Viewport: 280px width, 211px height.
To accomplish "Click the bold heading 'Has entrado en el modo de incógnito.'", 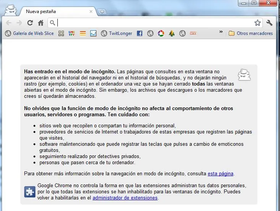I will (70, 72).
